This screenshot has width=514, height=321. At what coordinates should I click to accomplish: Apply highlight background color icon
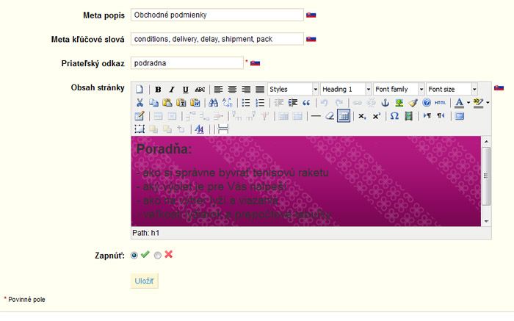478,103
